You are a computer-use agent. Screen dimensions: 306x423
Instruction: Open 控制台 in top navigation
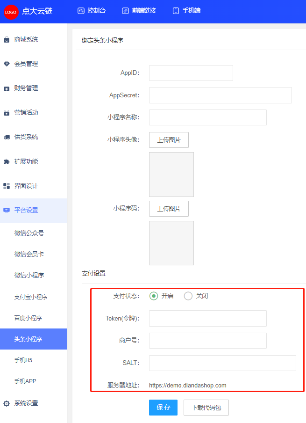tap(92, 11)
